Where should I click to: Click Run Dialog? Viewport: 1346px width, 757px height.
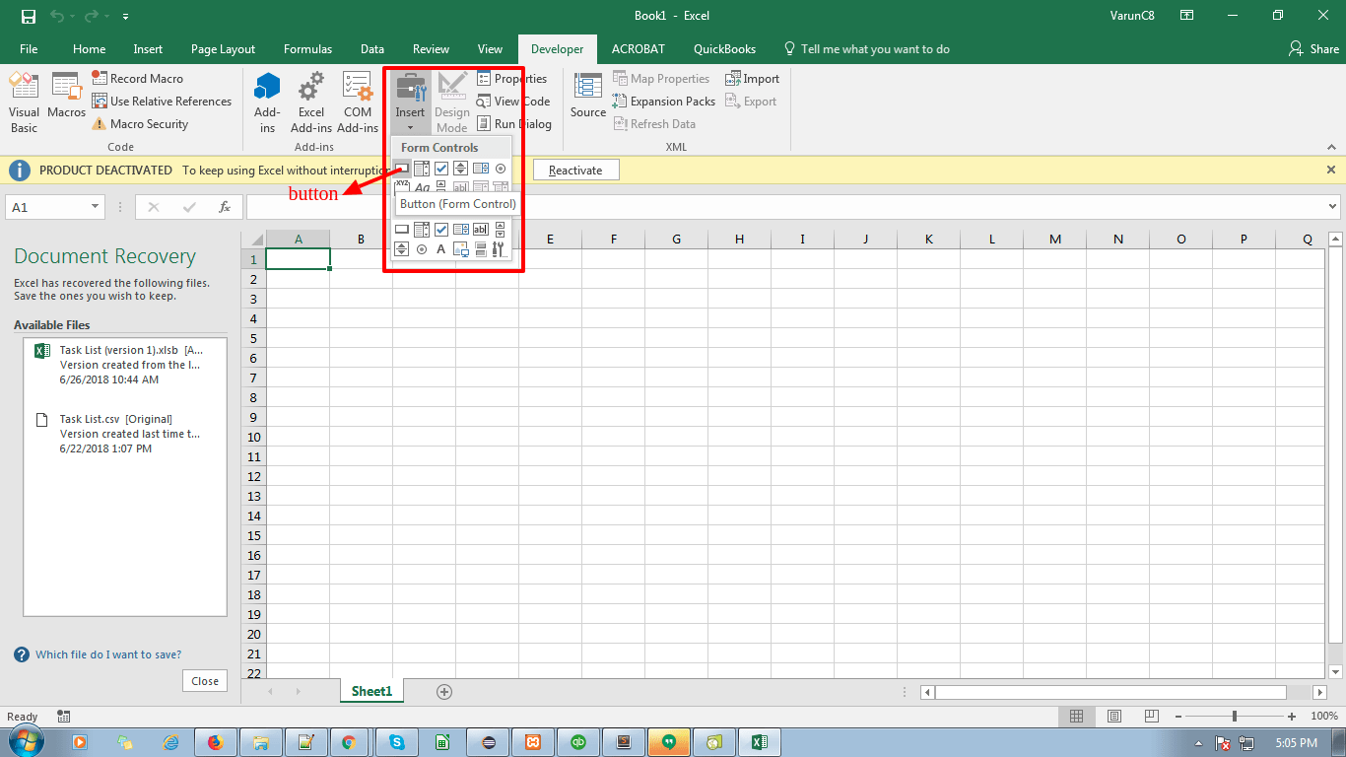click(x=513, y=124)
